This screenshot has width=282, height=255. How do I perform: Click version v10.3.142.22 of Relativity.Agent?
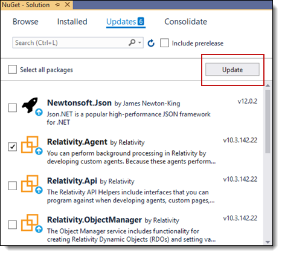pyautogui.click(x=240, y=140)
